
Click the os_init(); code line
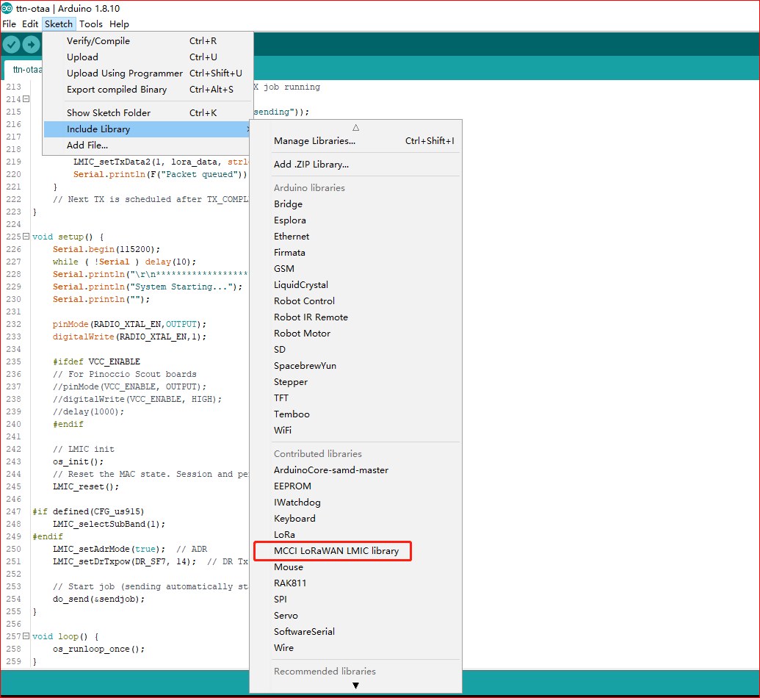(78, 461)
